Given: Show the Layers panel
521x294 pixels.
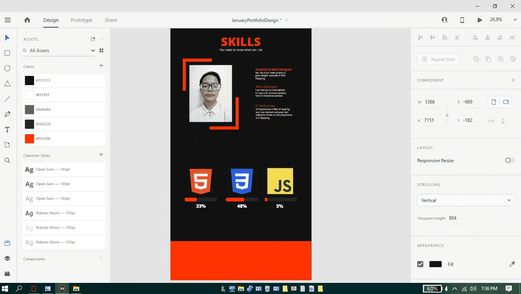Looking at the screenshot, I should pos(7,258).
